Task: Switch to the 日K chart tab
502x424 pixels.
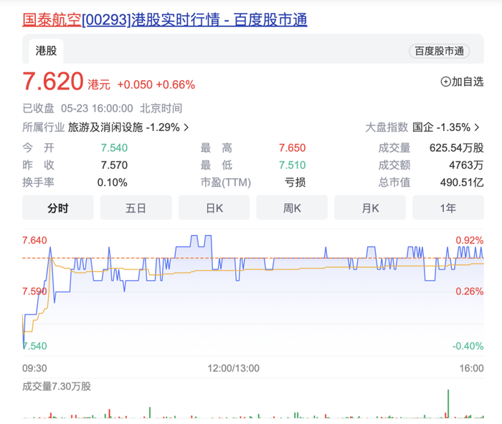Action: [214, 208]
